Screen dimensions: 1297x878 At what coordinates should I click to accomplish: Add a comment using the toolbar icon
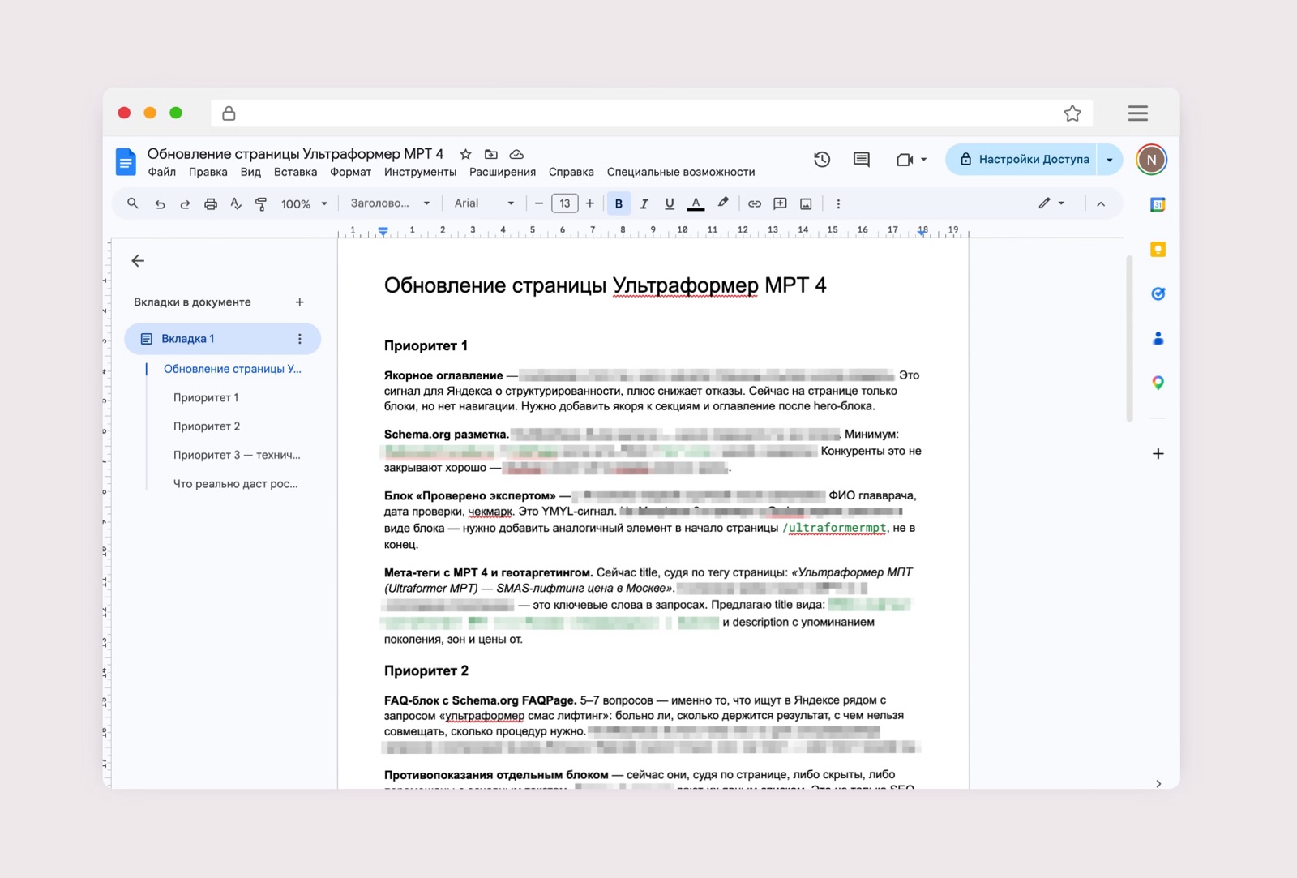(780, 204)
